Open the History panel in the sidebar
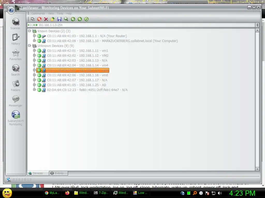 point(16,39)
